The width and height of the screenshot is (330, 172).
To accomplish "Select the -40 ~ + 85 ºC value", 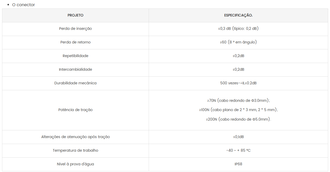I will point(238,150).
